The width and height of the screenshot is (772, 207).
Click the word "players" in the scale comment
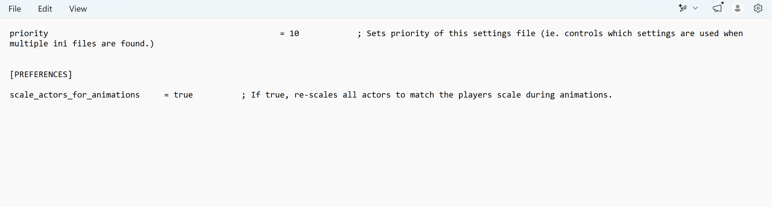(475, 95)
